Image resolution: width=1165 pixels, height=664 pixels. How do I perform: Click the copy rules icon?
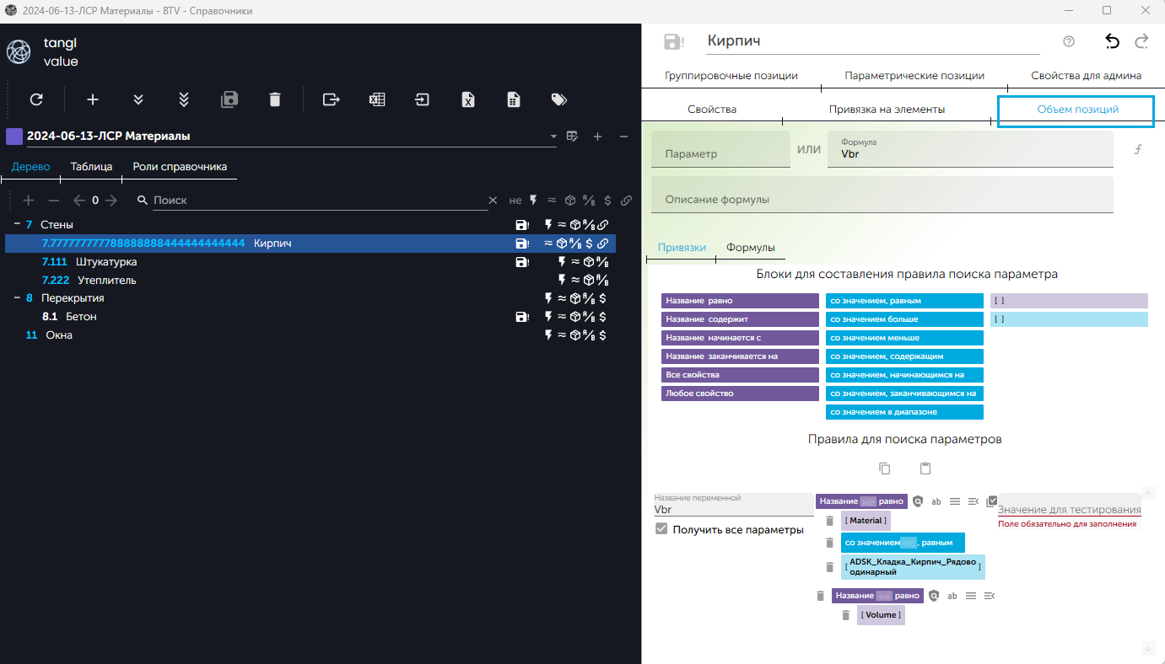point(884,469)
